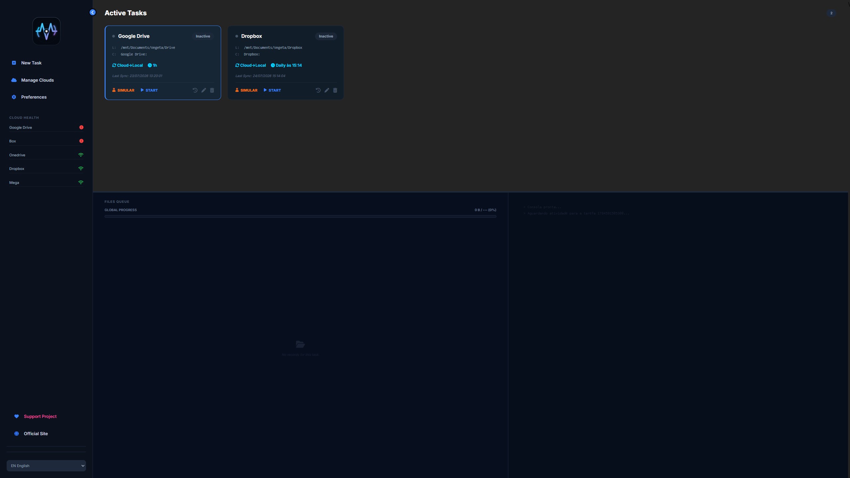
Task: Open history for Google Drive task
Action: (x=195, y=90)
